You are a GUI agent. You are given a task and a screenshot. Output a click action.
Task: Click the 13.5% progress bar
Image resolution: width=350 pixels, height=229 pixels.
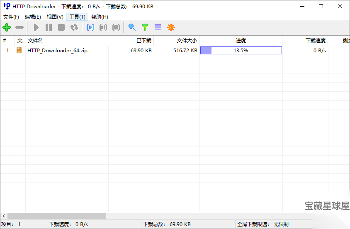241,51
